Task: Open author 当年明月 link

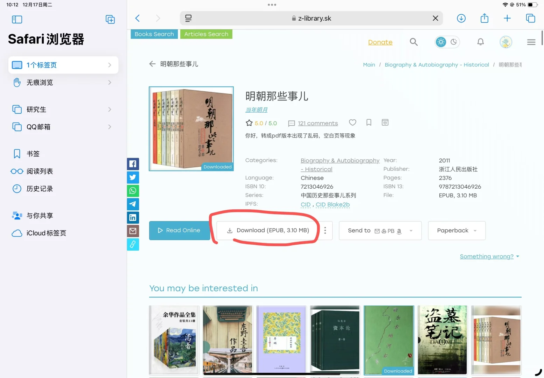Action: pos(256,110)
